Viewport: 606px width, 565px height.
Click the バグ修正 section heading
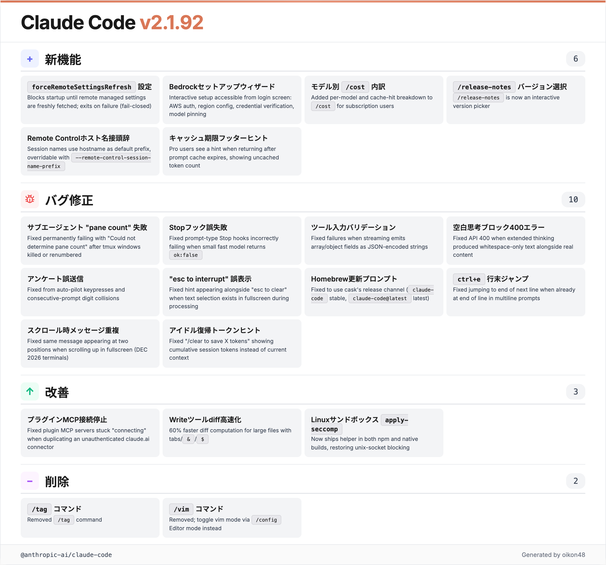69,200
